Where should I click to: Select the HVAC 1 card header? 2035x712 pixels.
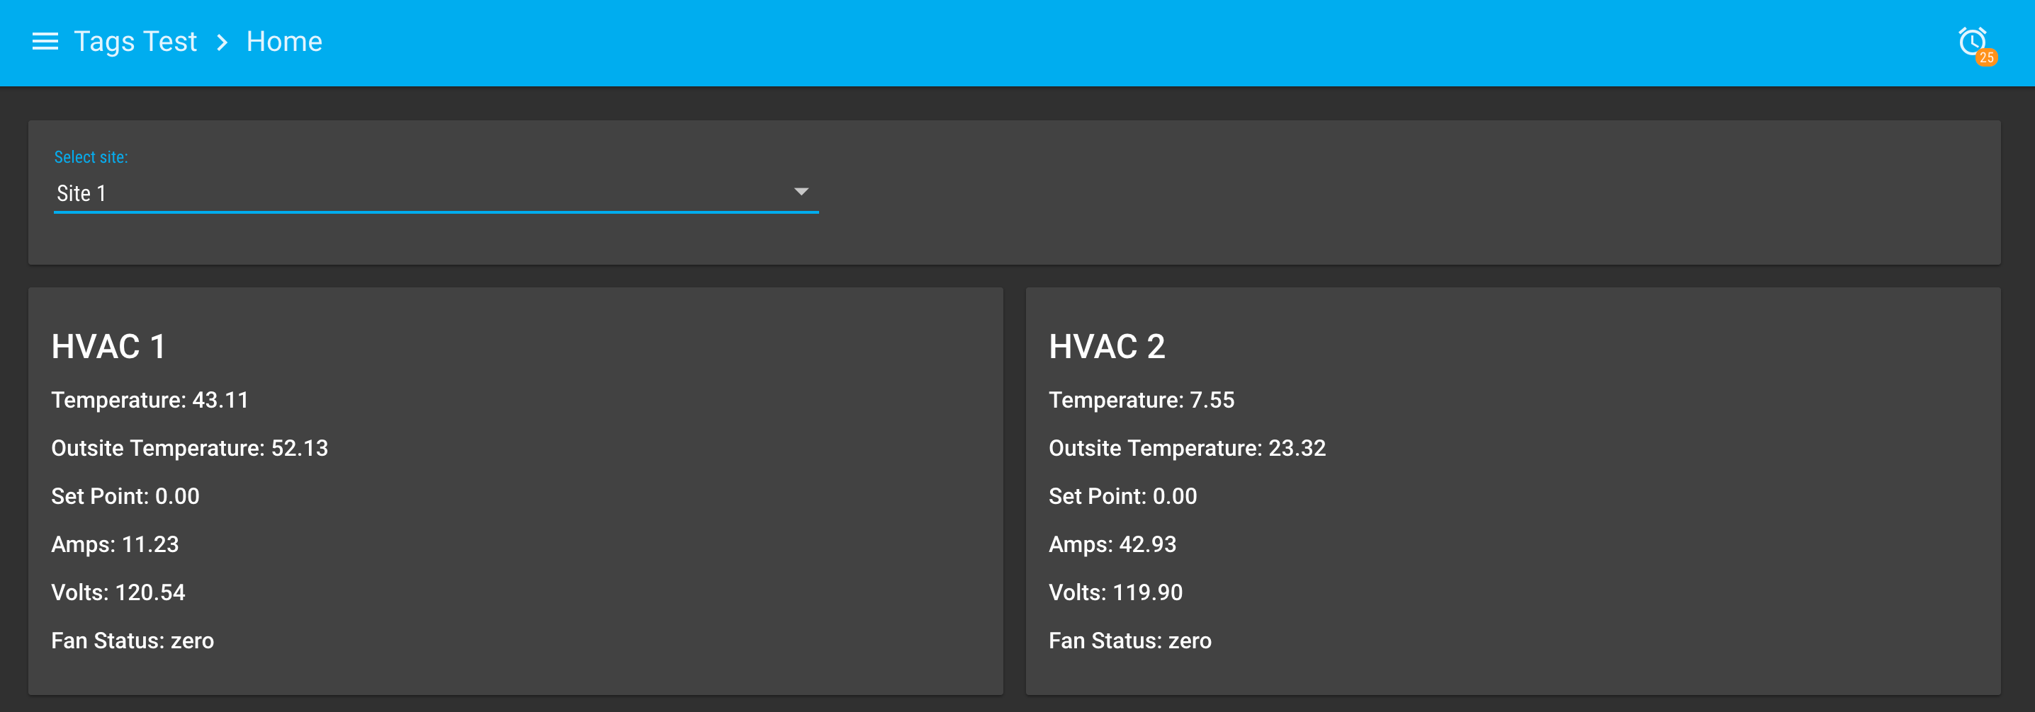108,345
